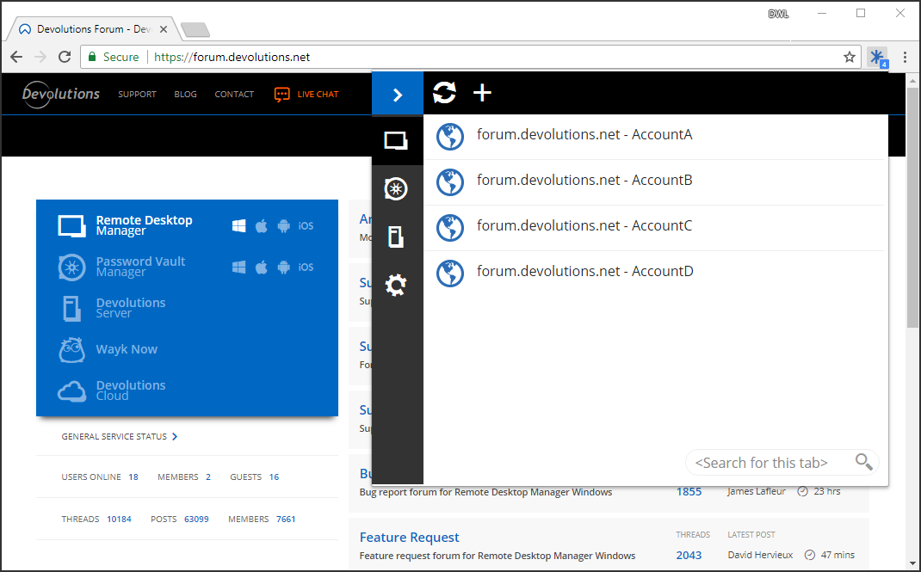This screenshot has width=921, height=572.
Task: Click the address bar URL forum.devolutions.net
Action: 232,57
